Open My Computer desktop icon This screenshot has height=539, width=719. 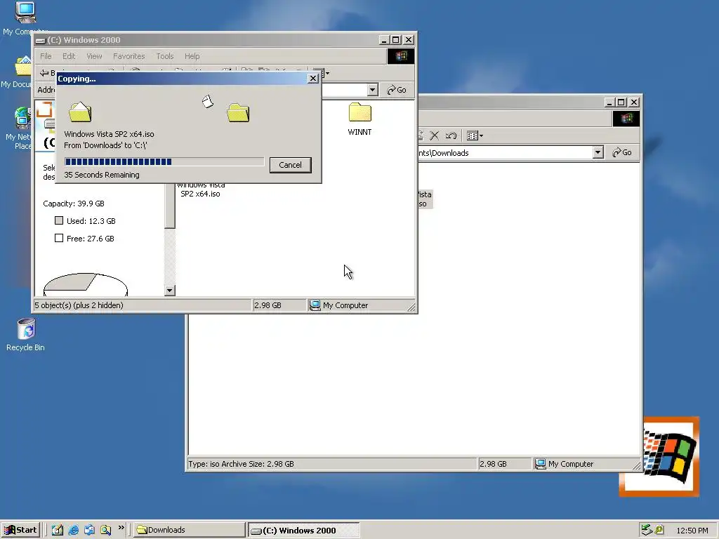pos(25,18)
